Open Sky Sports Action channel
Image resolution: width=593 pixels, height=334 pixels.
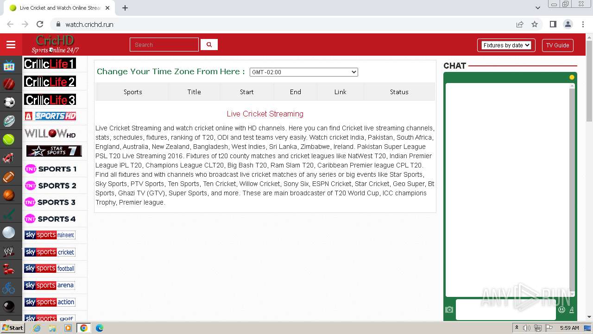click(50, 302)
